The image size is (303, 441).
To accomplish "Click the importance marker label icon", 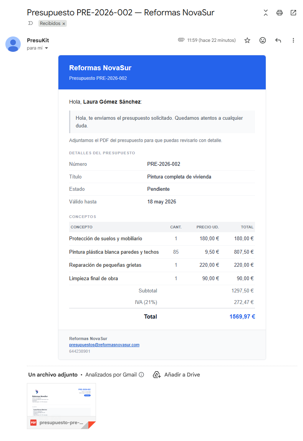I will 31,23.
